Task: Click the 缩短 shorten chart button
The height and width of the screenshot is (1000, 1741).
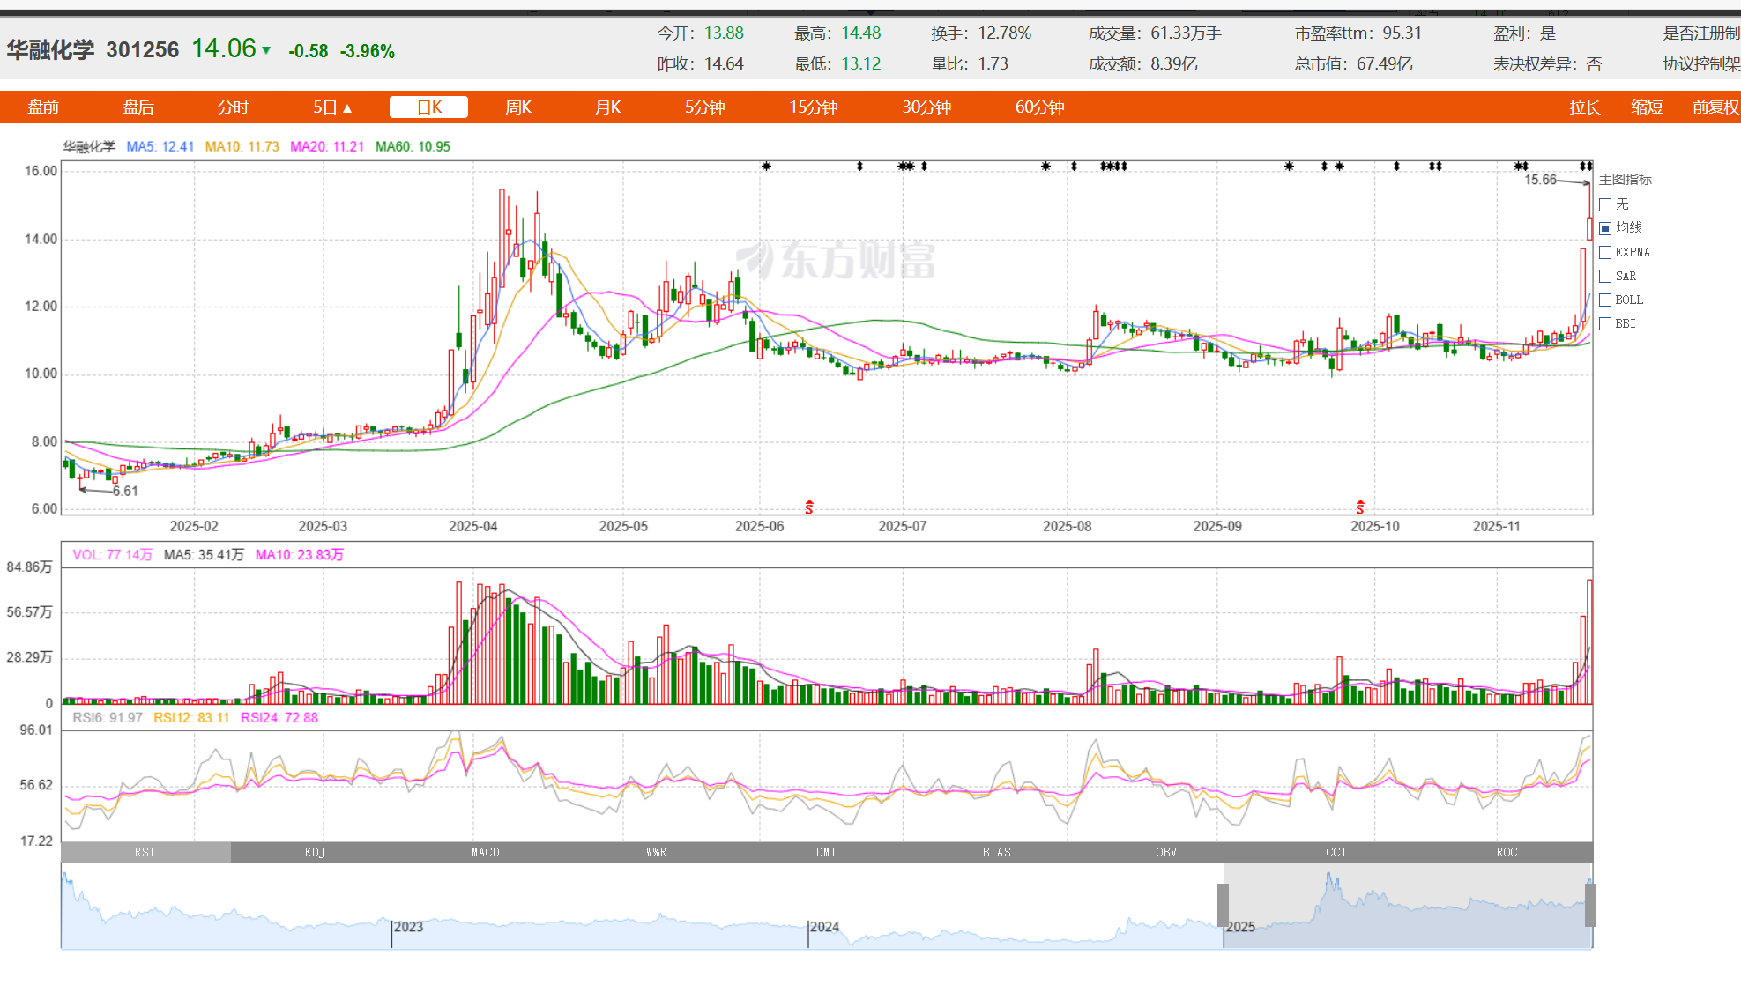Action: click(1646, 107)
